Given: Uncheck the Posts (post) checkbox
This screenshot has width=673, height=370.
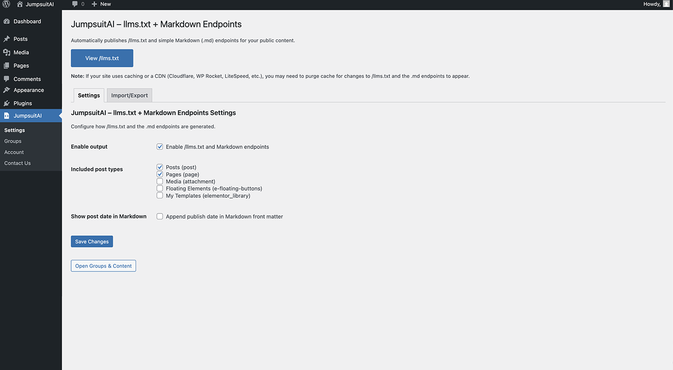Looking at the screenshot, I should point(160,167).
